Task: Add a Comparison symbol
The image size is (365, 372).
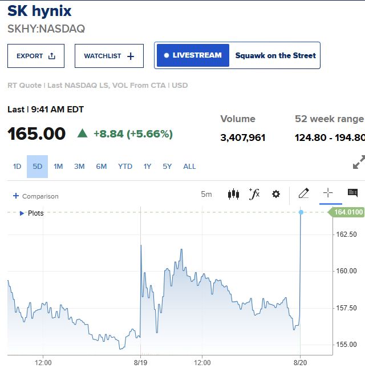Action: point(35,196)
